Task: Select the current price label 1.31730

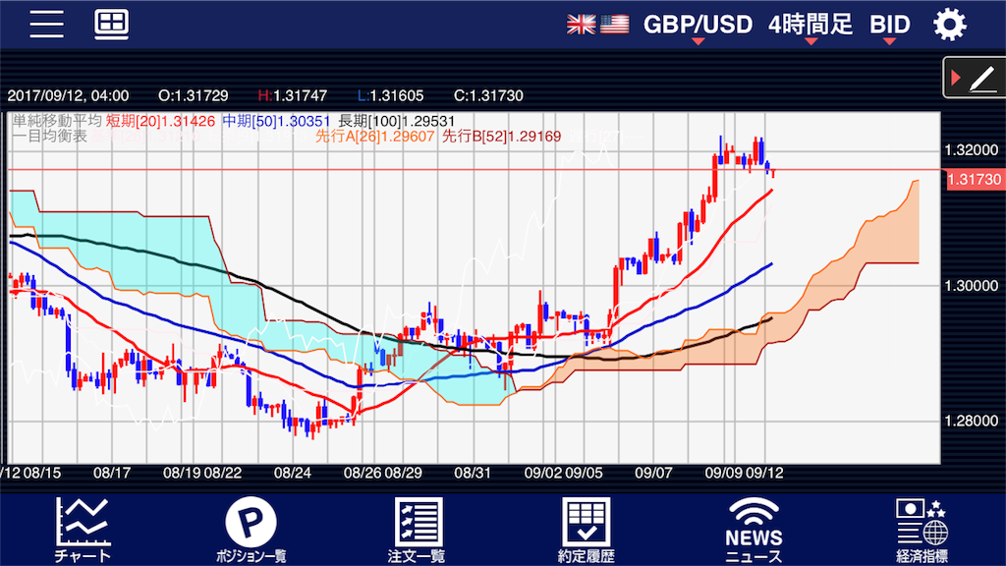Action: [x=975, y=180]
